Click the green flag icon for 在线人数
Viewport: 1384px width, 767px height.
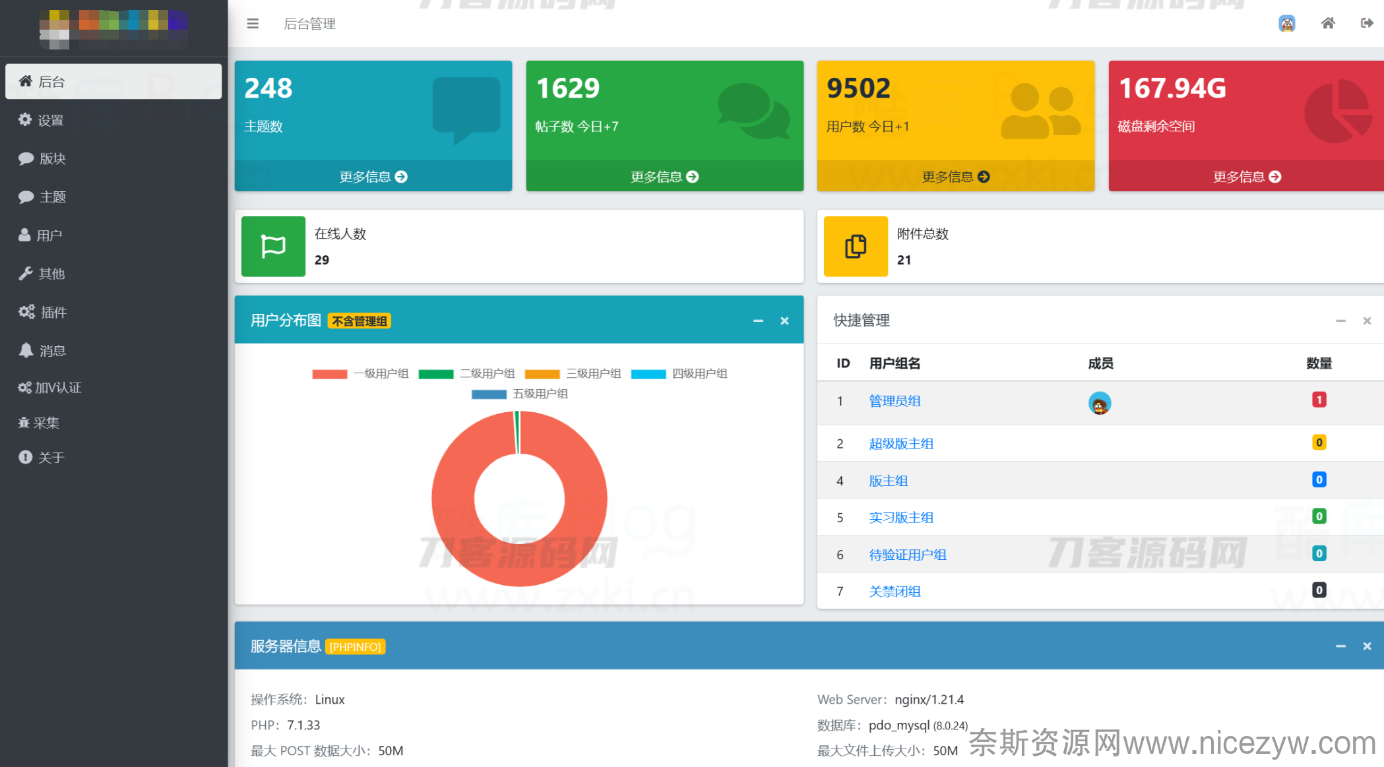(x=273, y=246)
